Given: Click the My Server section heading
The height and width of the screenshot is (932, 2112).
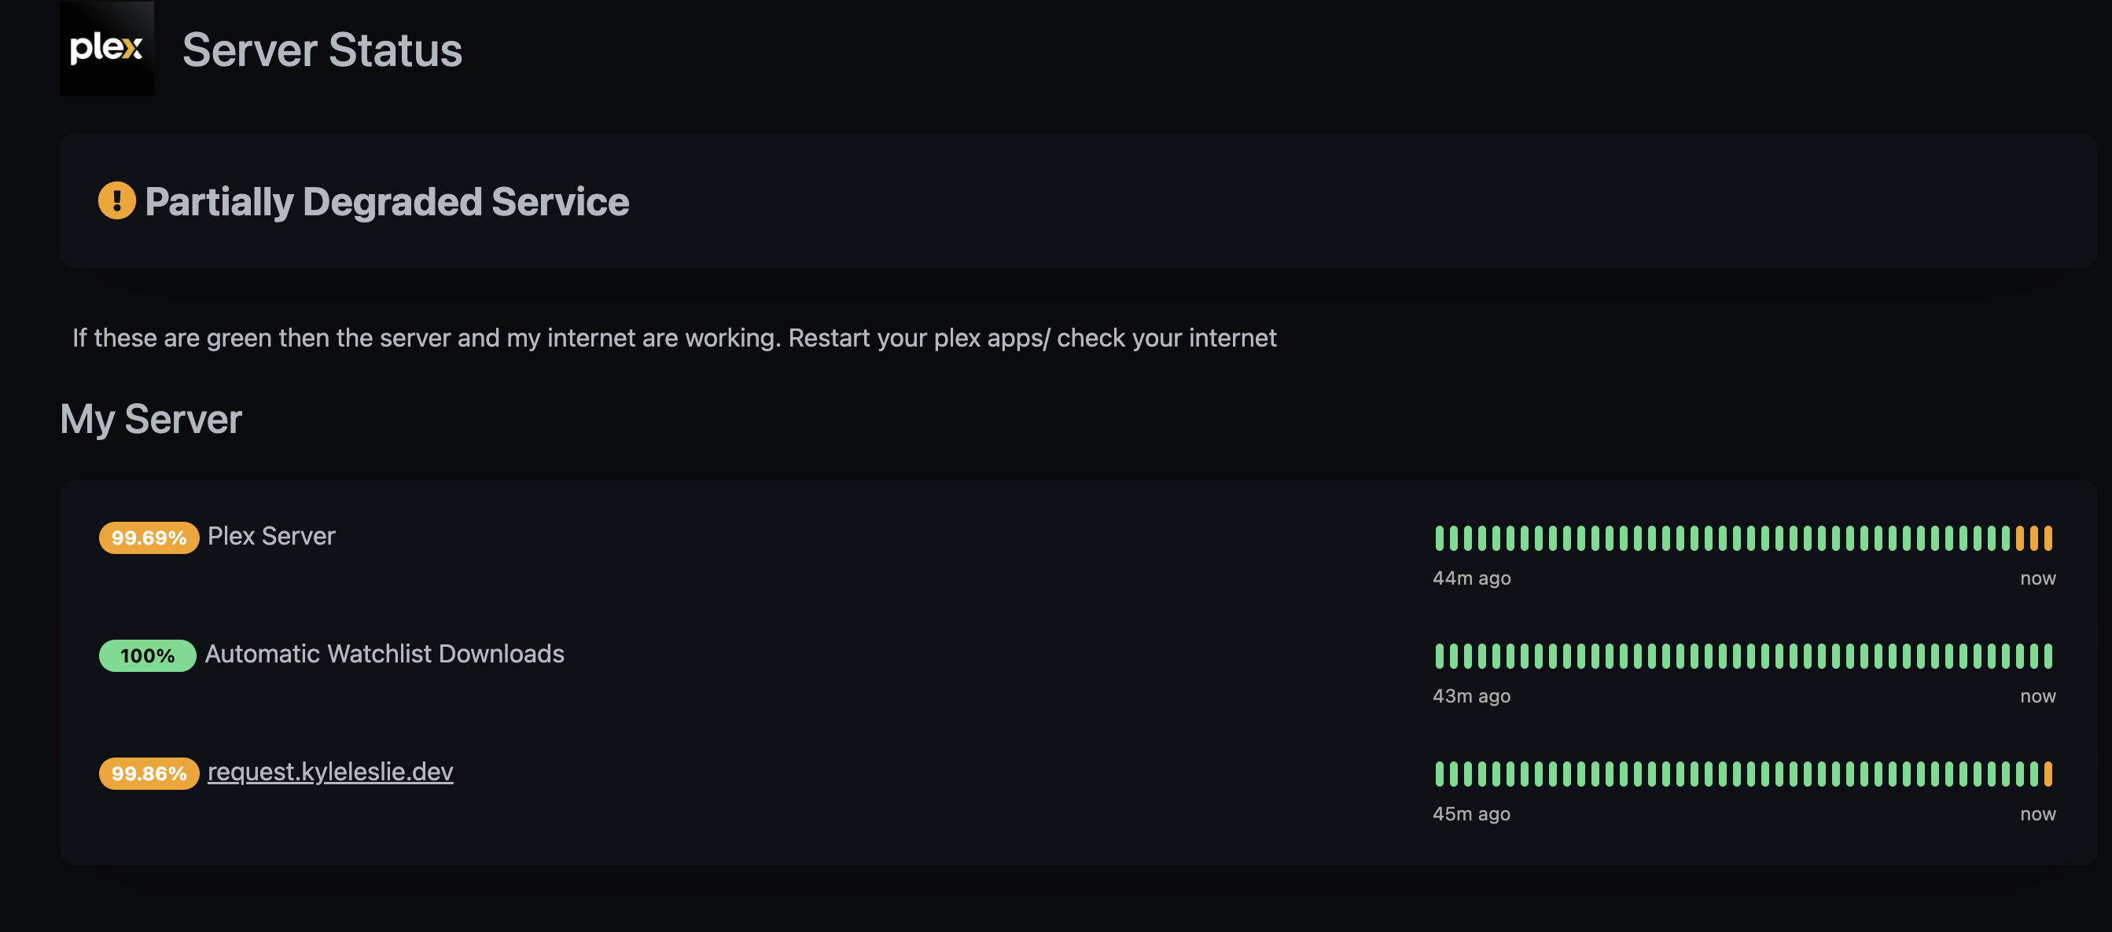Looking at the screenshot, I should [x=151, y=420].
